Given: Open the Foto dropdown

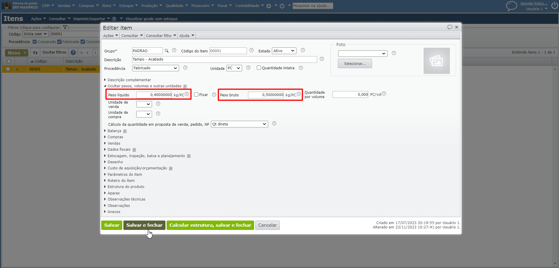Looking at the screenshot, I should [363, 54].
